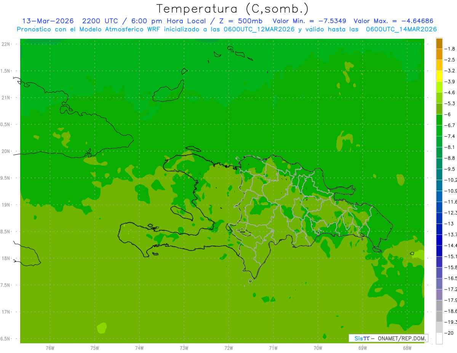
Task: Pick the bright yellow swatch between -3.2 and -3.9
Action: pos(439,76)
